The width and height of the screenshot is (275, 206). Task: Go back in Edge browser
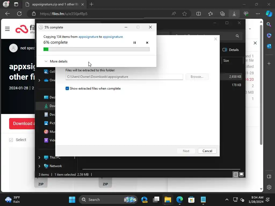(8, 14)
